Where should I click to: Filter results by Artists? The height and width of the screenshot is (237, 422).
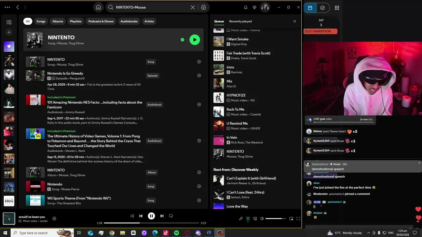tap(149, 21)
